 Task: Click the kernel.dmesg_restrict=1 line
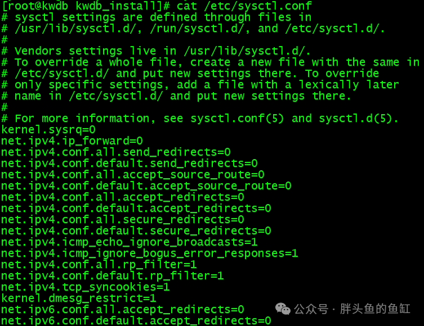pos(79,298)
